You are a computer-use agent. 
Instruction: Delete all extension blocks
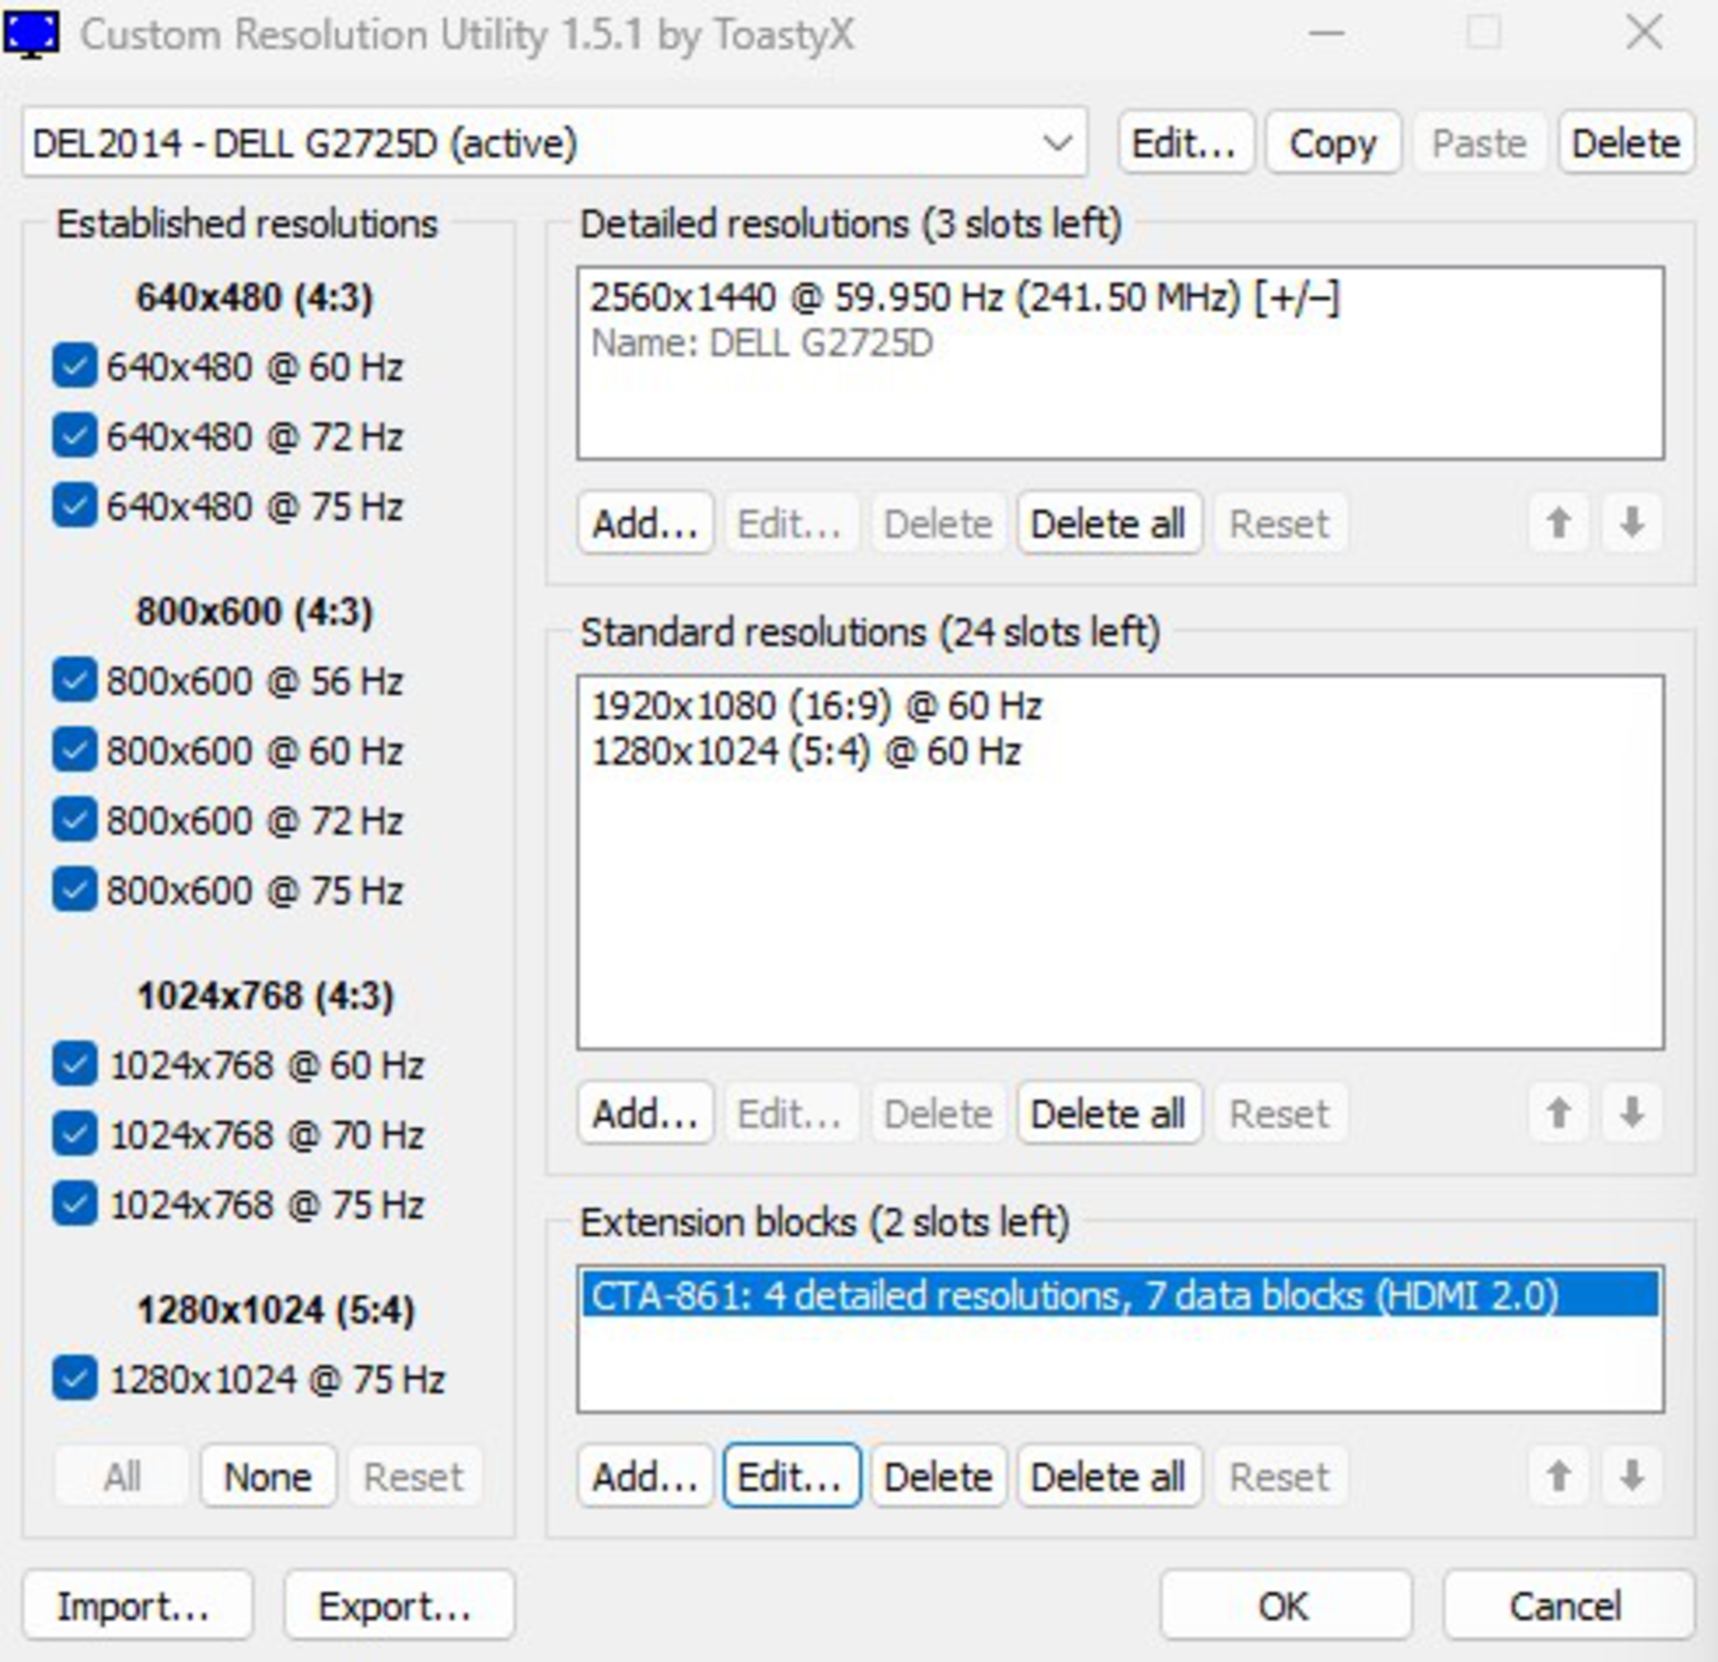1109,1477
